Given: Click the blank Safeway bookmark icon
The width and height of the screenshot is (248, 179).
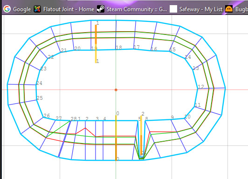Looking at the screenshot, I should click(173, 9).
